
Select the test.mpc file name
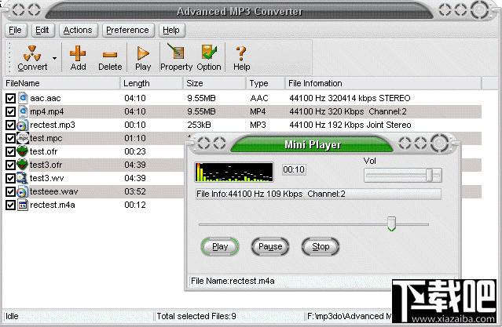tap(46, 138)
